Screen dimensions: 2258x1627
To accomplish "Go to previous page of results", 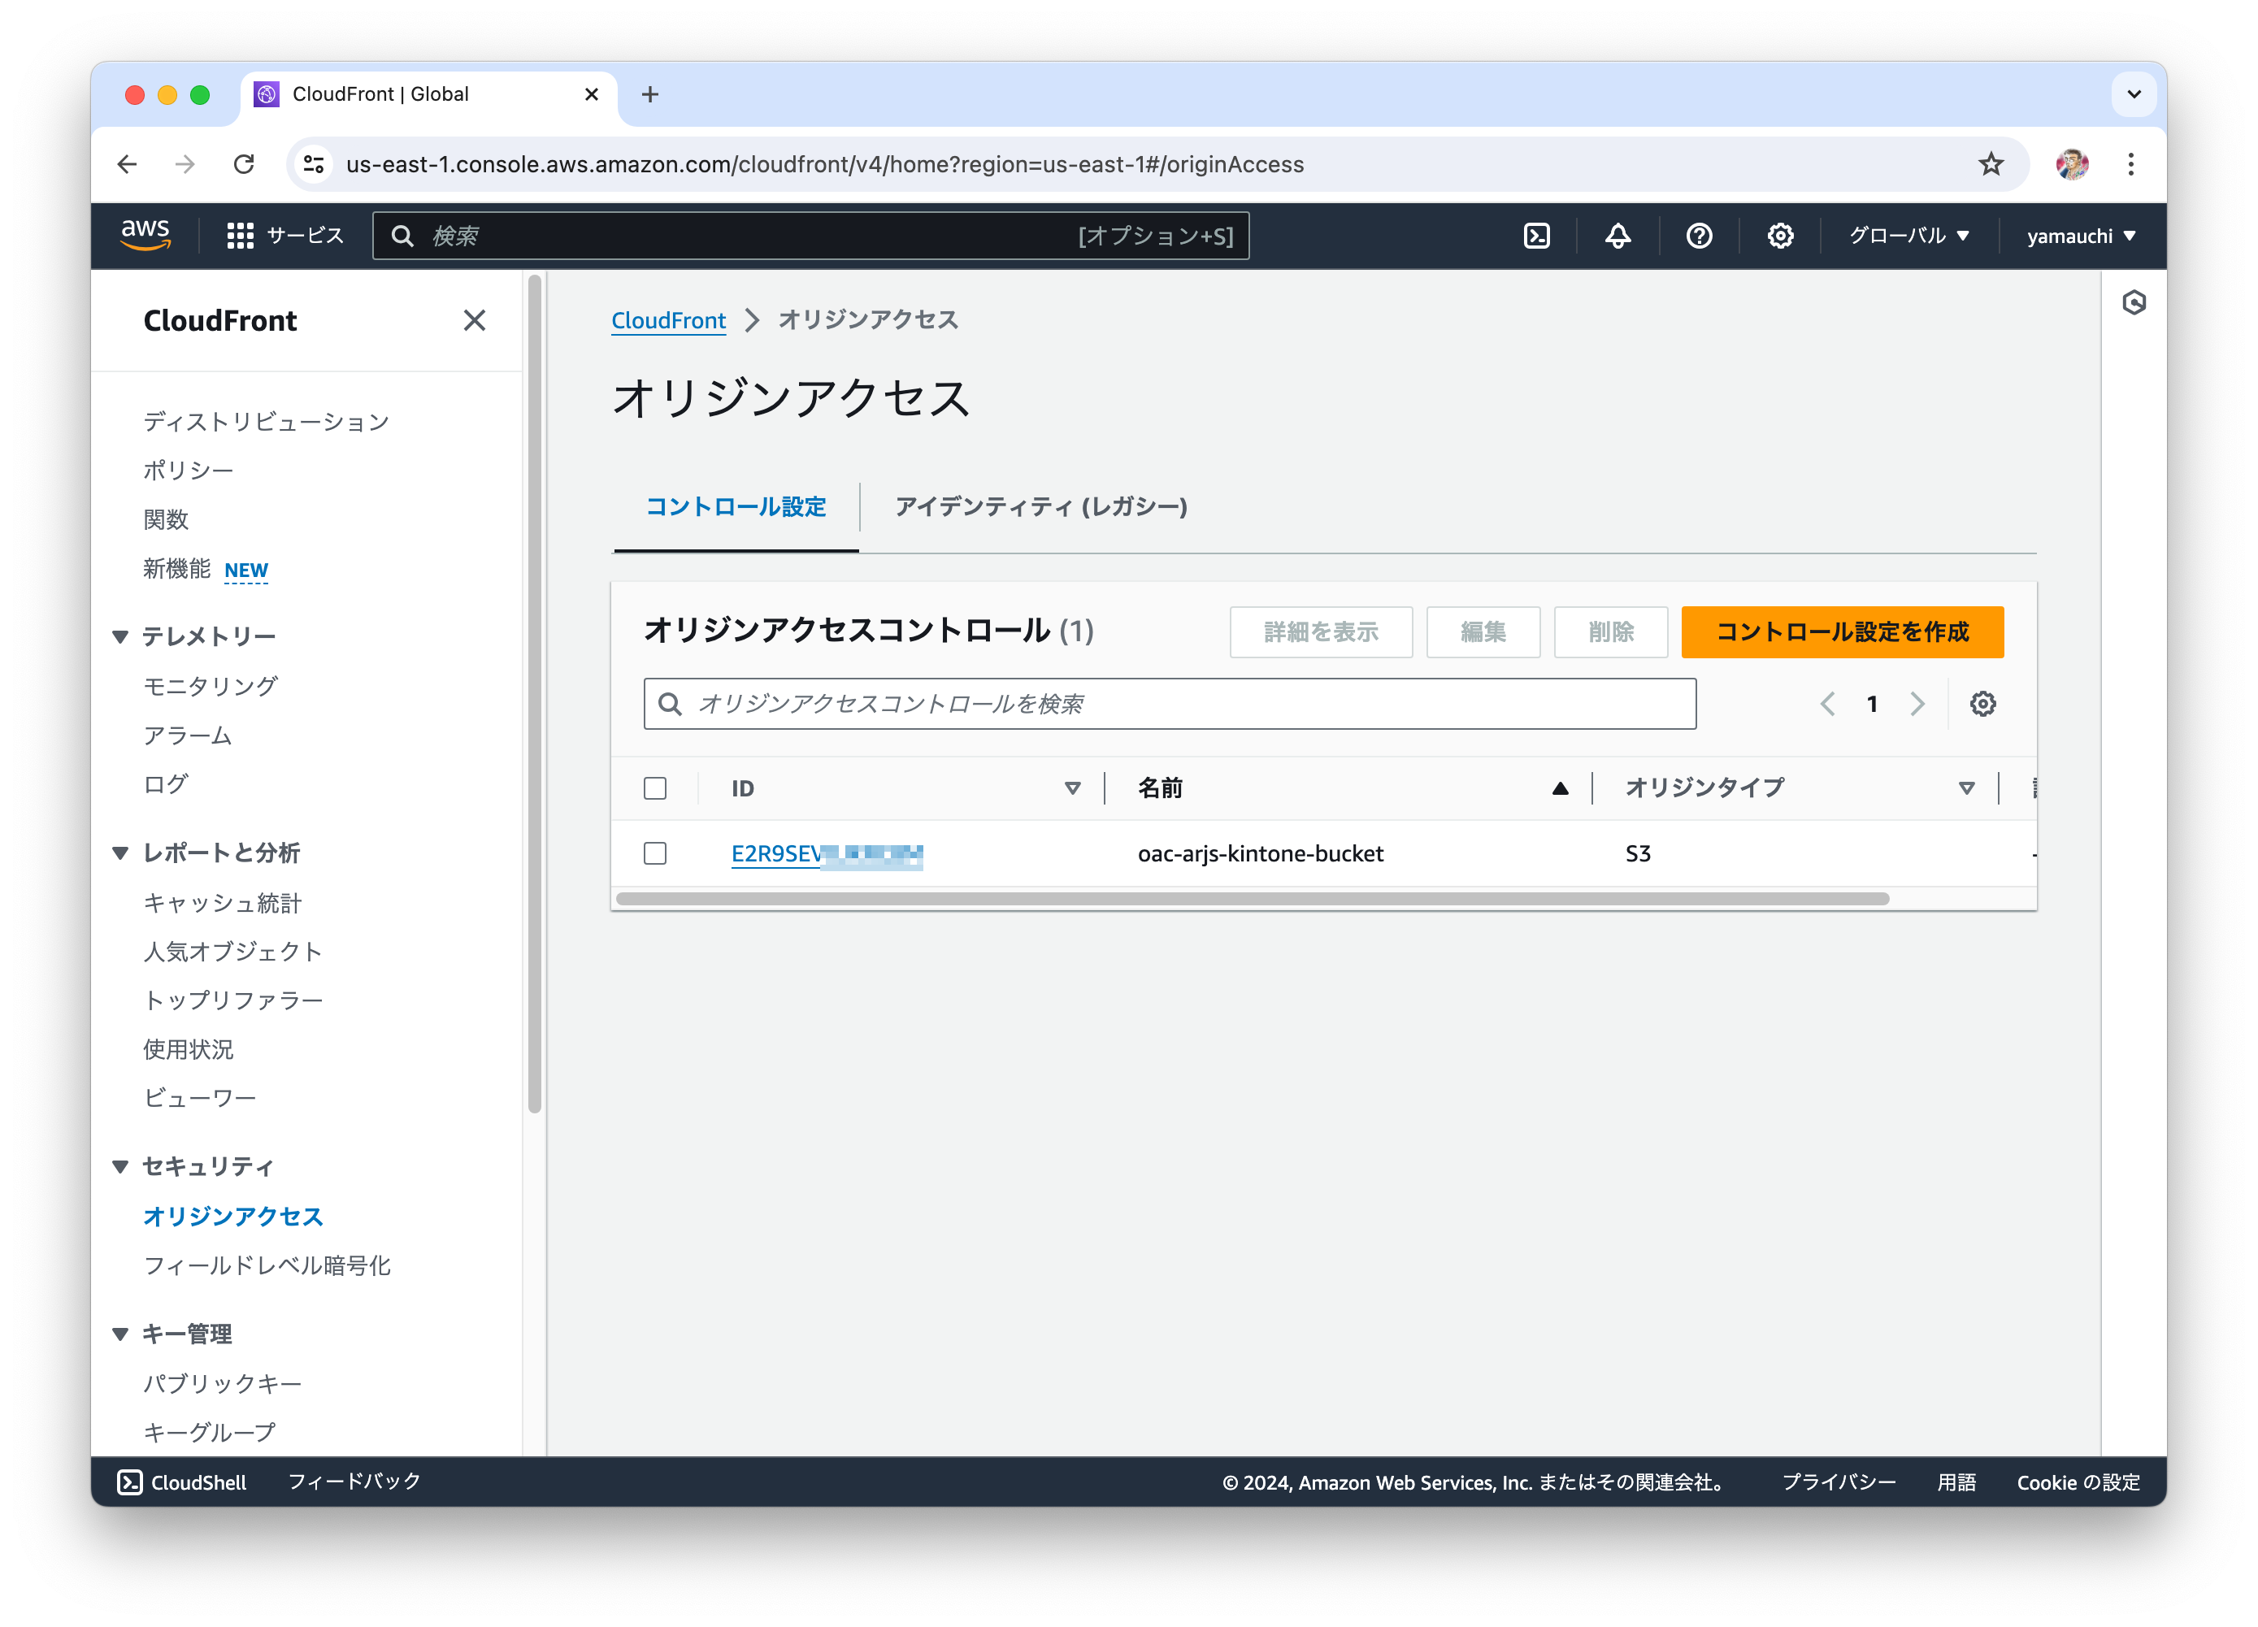I will 1827,704.
